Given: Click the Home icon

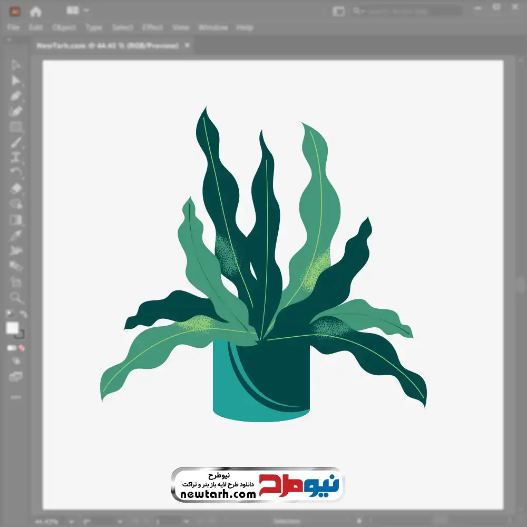Looking at the screenshot, I should (x=35, y=11).
